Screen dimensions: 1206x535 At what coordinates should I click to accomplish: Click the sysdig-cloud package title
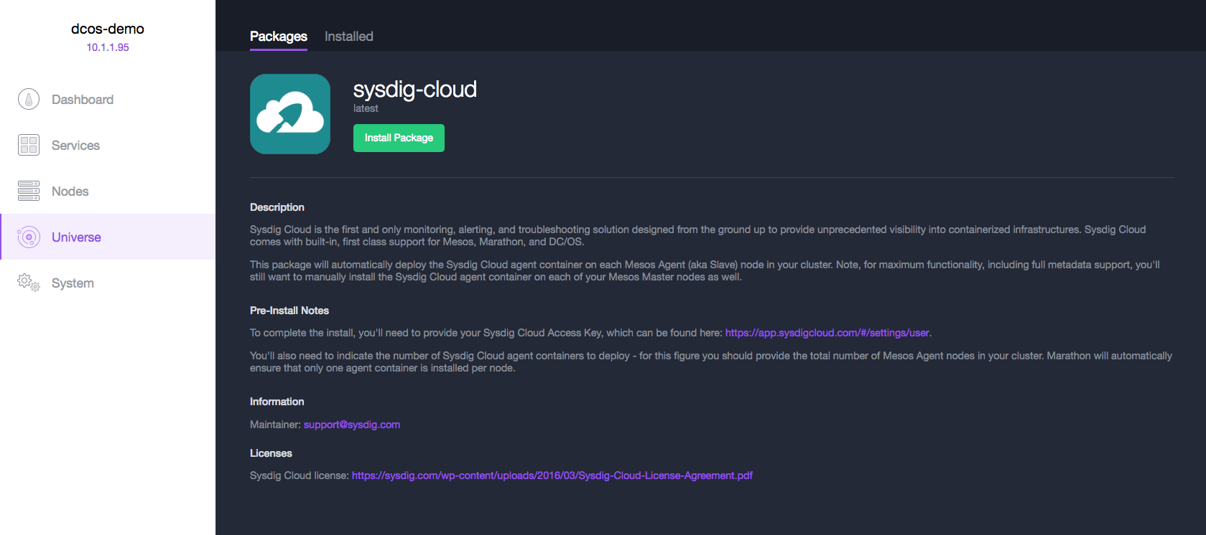(x=415, y=89)
